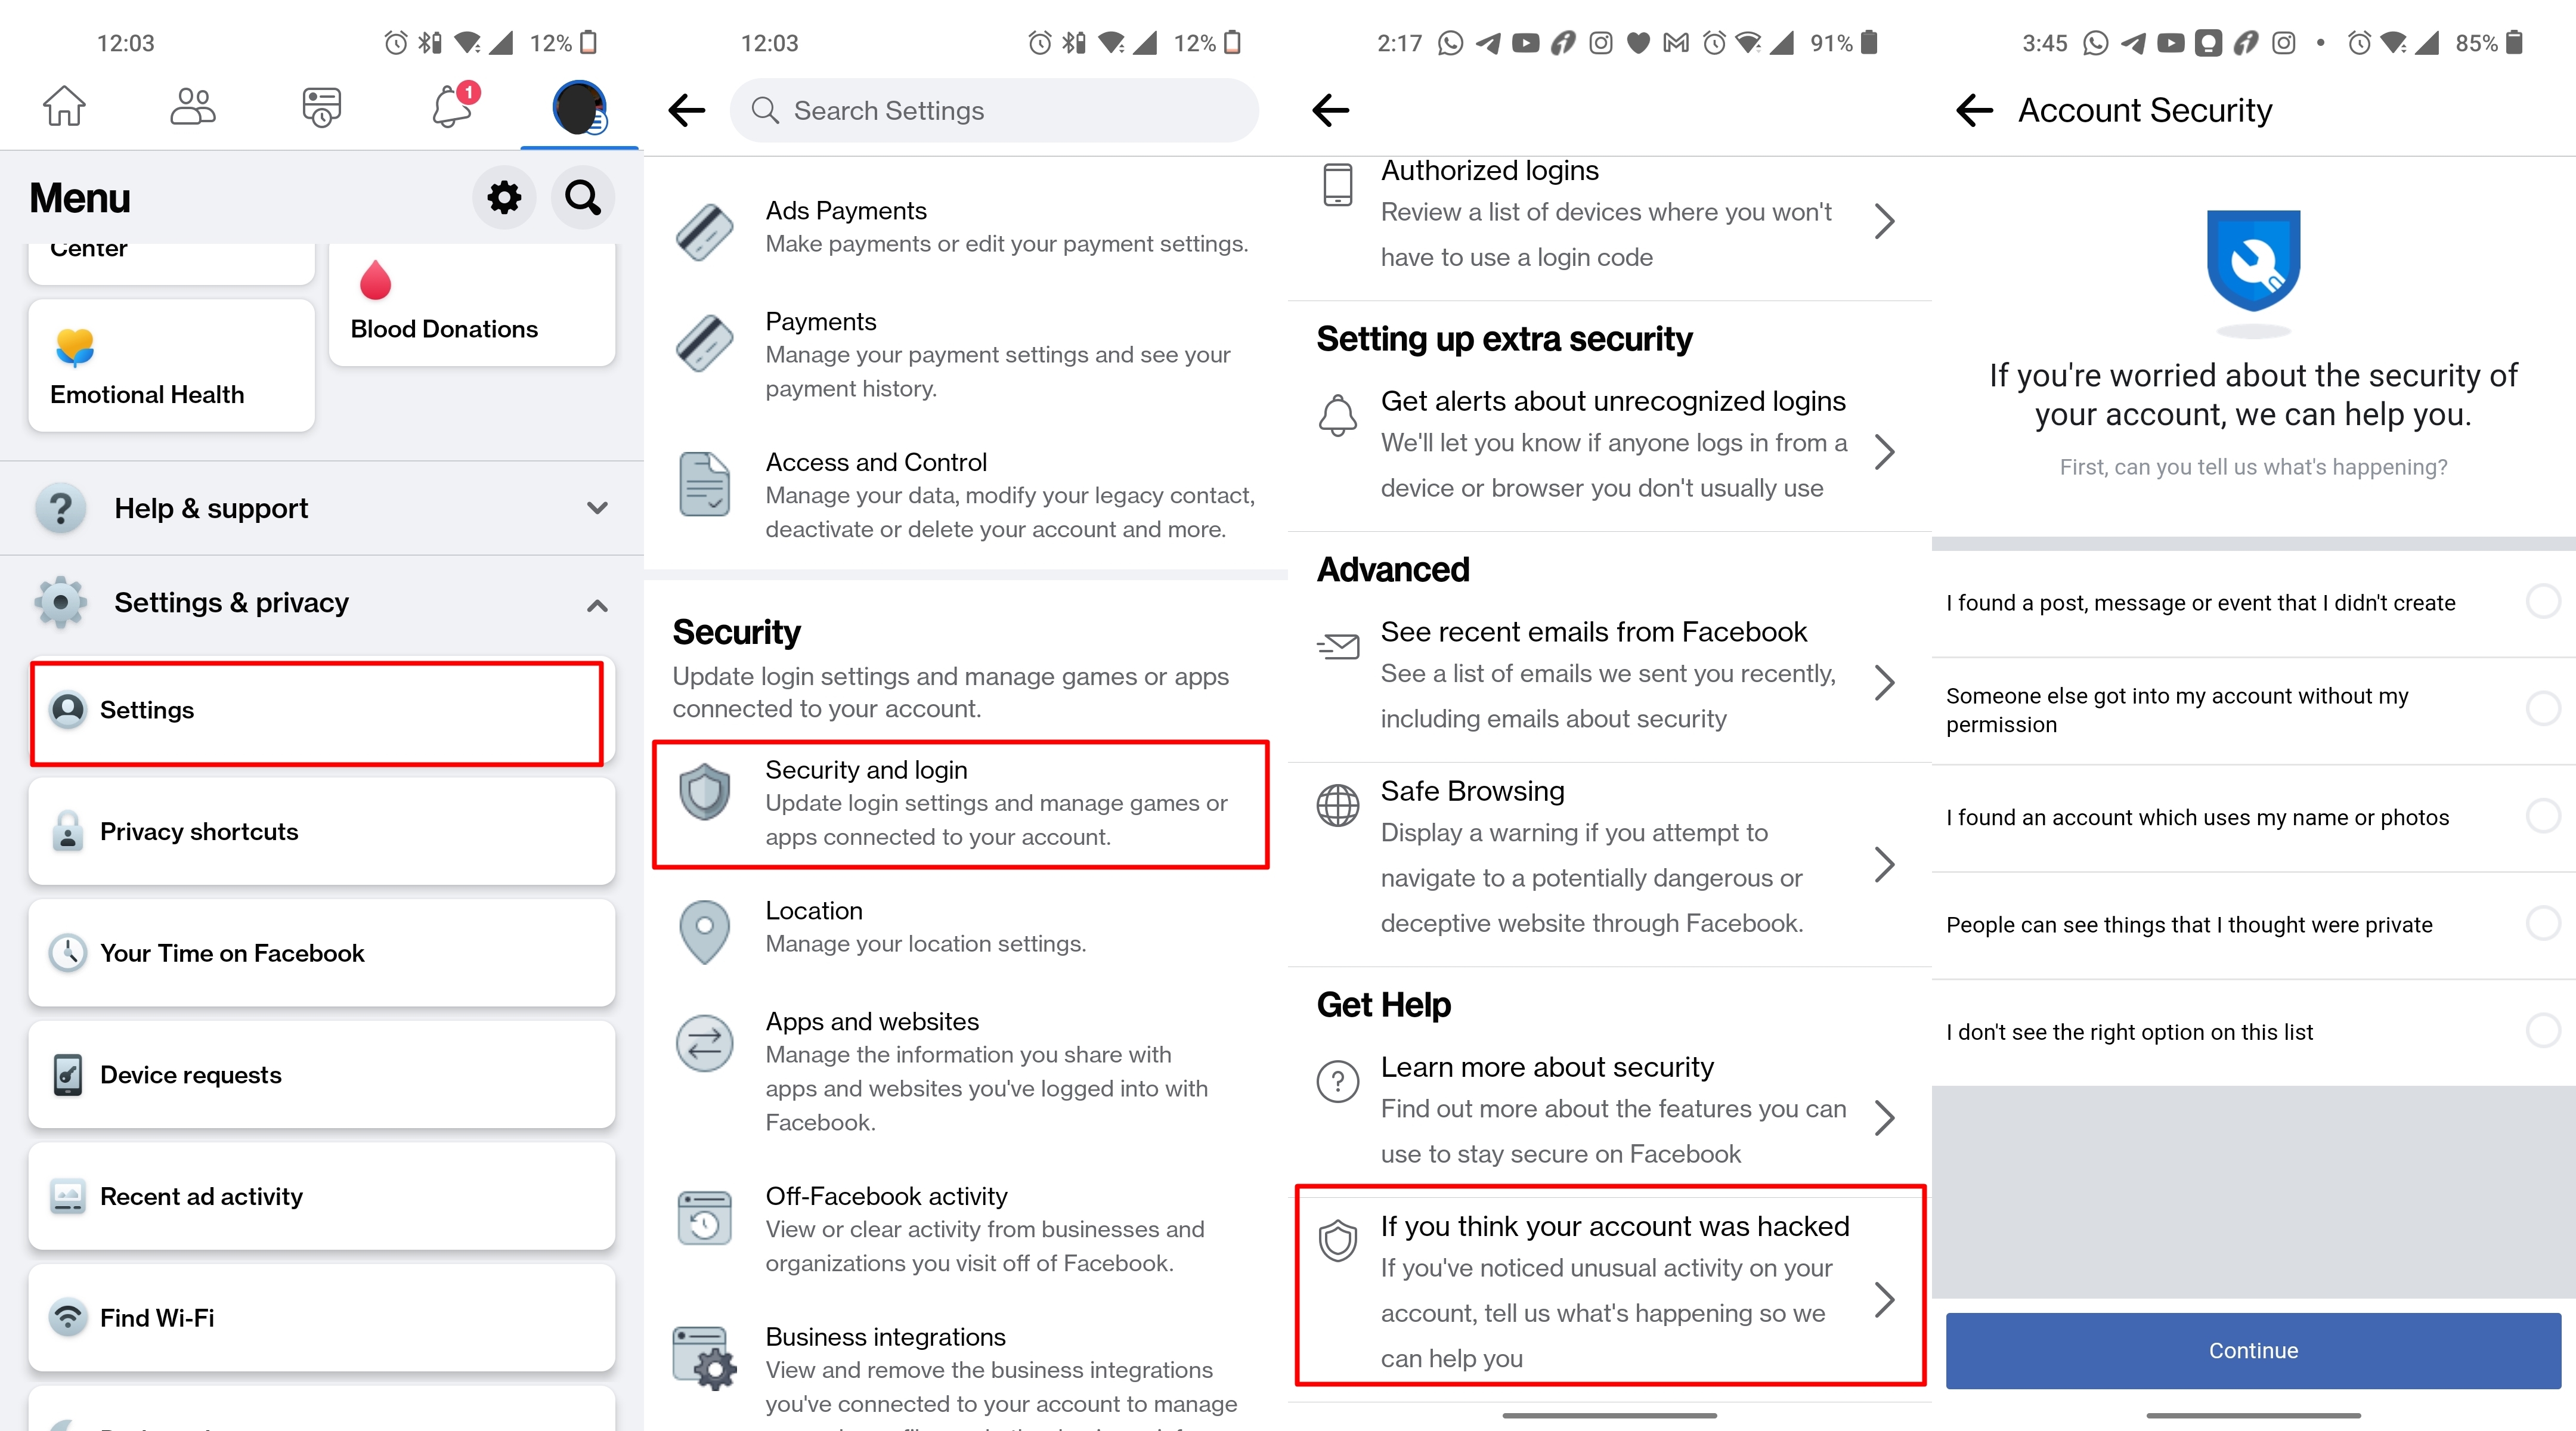Open Settings menu item
2576x1431 pixels.
coord(326,710)
